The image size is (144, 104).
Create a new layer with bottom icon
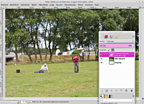tap(102, 91)
